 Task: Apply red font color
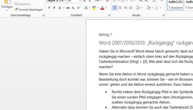[x=102, y=8]
